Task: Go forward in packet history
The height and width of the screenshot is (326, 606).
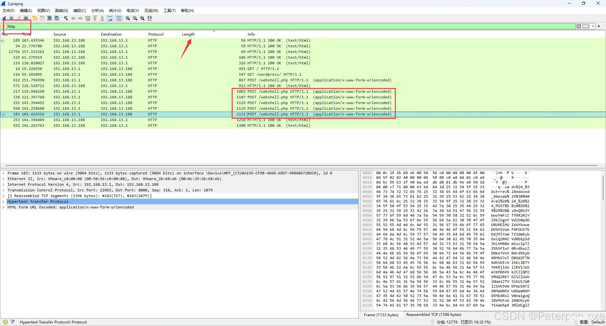Action: click(x=80, y=18)
